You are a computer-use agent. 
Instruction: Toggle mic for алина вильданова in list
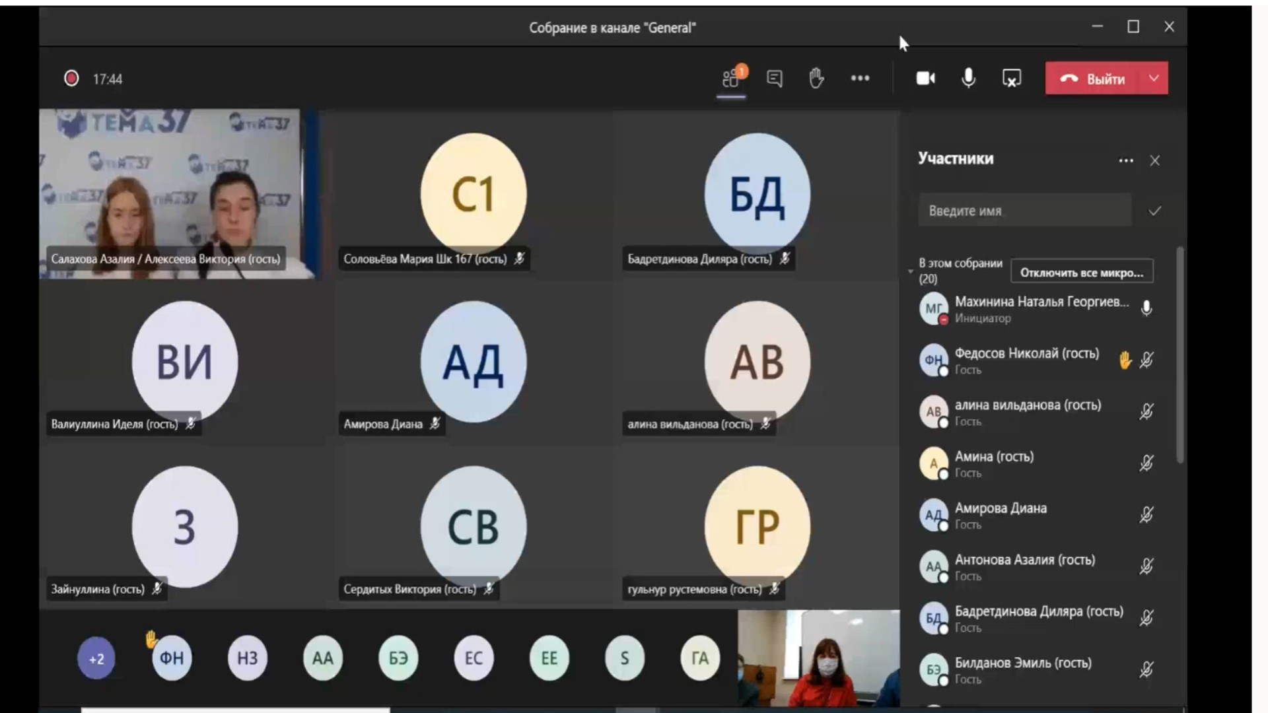(x=1146, y=411)
